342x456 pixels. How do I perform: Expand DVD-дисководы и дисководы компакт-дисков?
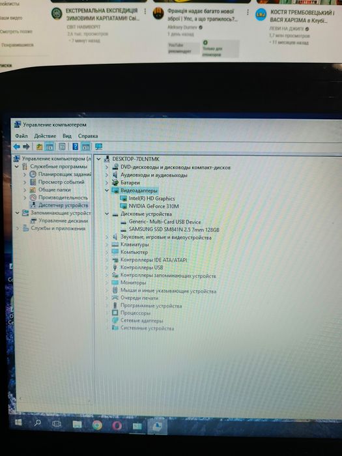click(107, 167)
